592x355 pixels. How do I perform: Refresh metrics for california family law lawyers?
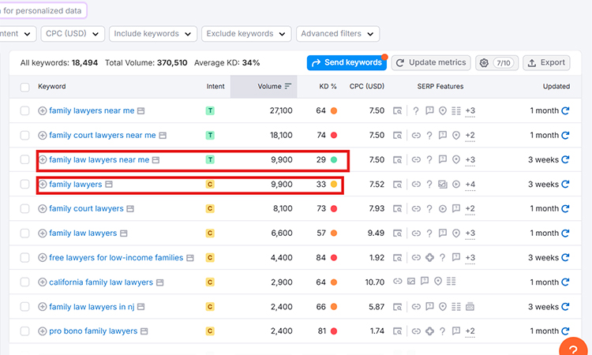[x=565, y=282]
